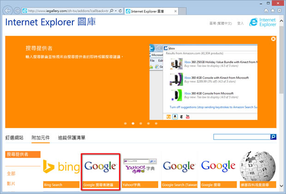The height and width of the screenshot is (194, 286).
Task: Click the 登入 sign-in link
Action: pyautogui.click(x=240, y=24)
